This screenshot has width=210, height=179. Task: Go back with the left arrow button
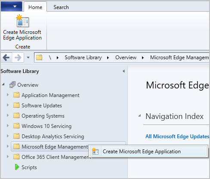coord(6,58)
